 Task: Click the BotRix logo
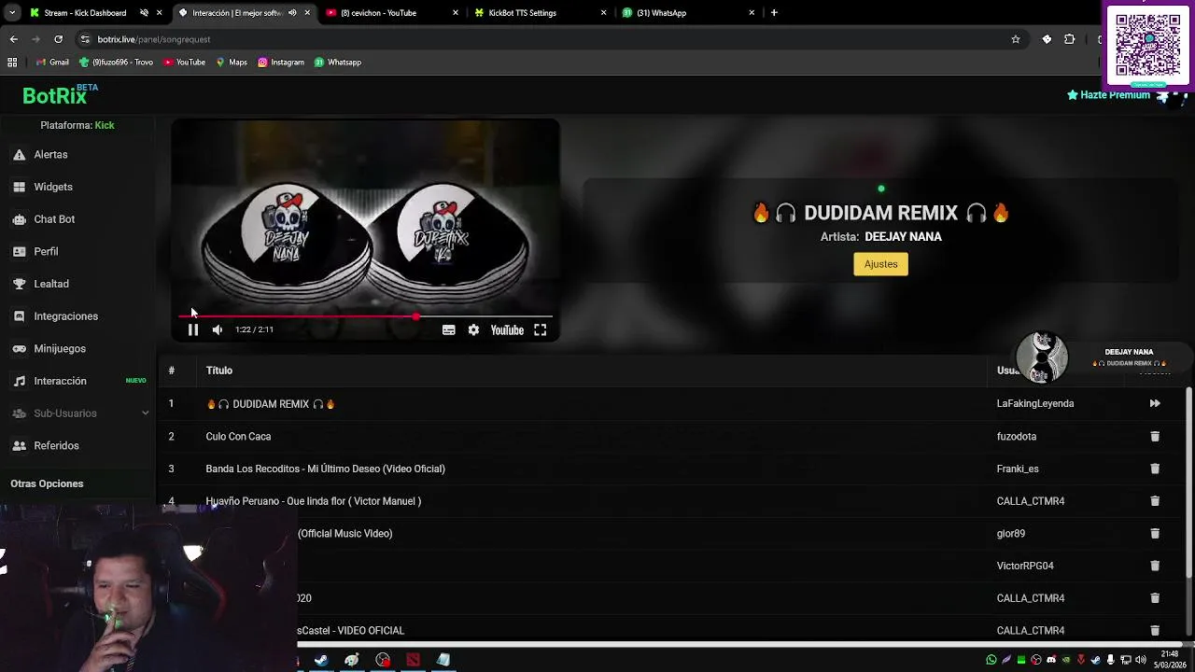click(x=56, y=95)
